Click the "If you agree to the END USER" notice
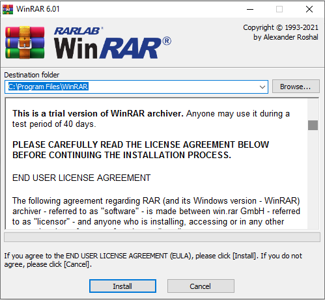The width and height of the screenshot is (325, 300). [x=153, y=260]
